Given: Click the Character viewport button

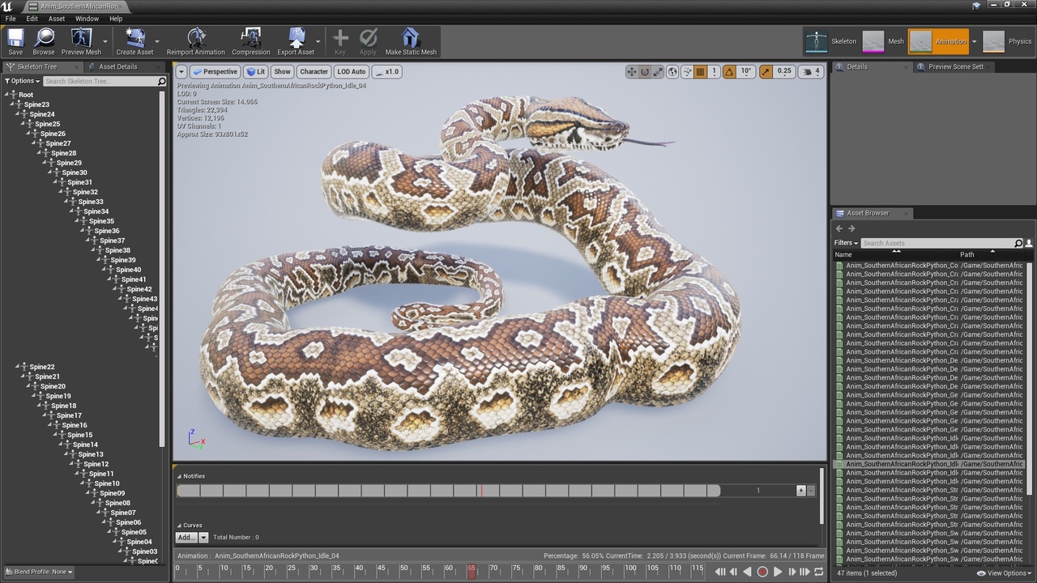Looking at the screenshot, I should pos(314,71).
